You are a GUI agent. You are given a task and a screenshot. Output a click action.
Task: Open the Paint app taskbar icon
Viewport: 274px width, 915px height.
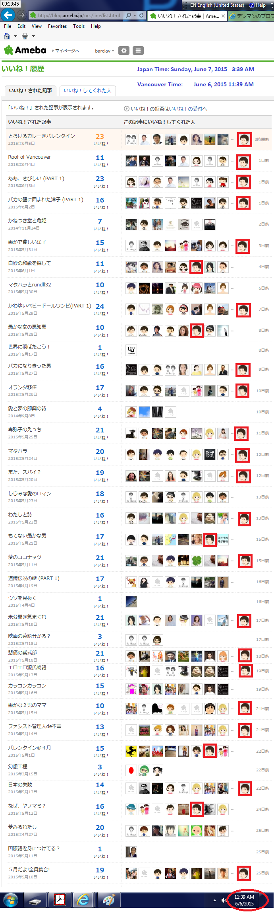click(108, 899)
